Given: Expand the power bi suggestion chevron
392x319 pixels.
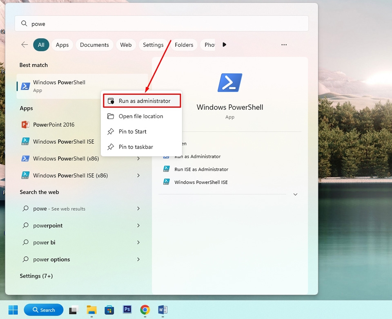Looking at the screenshot, I should pos(138,242).
